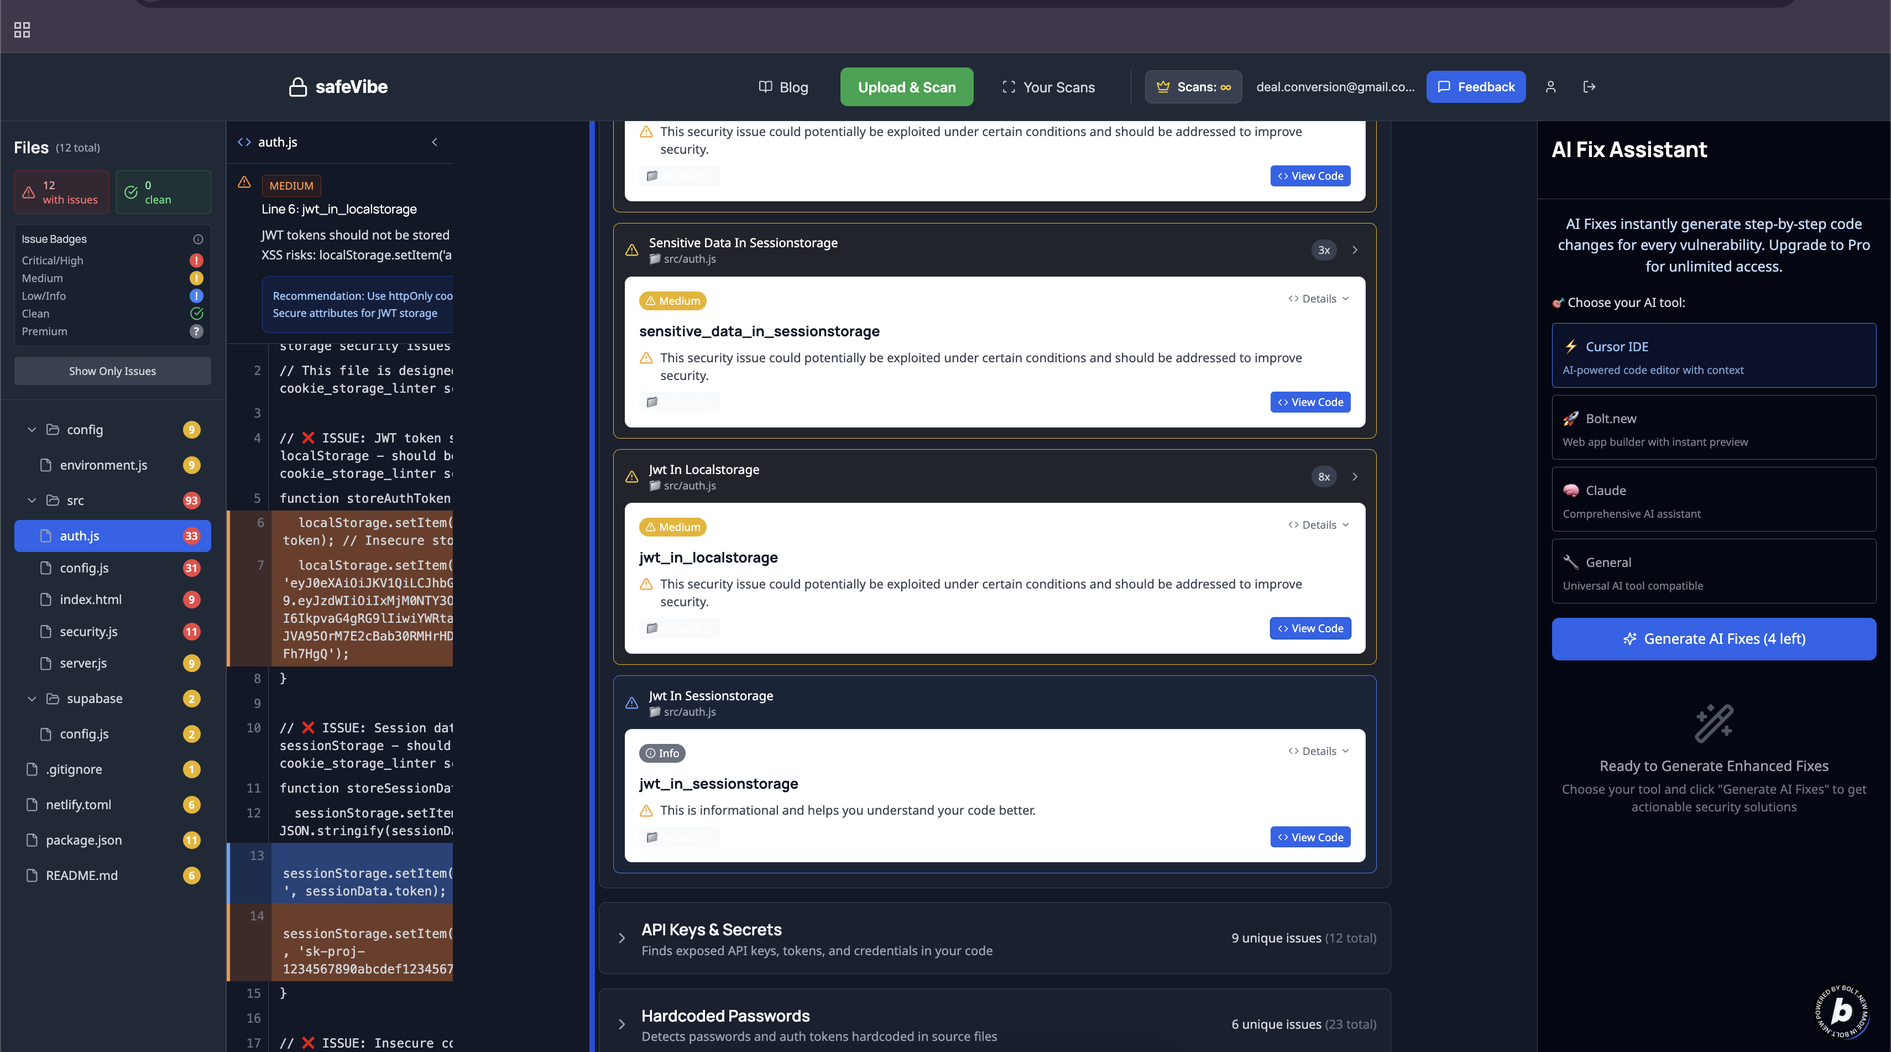Open the user profile icon
1891x1052 pixels.
(1550, 87)
